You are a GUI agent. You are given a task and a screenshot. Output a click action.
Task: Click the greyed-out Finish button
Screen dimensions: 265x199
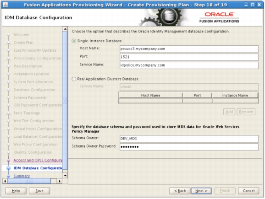[225, 191]
